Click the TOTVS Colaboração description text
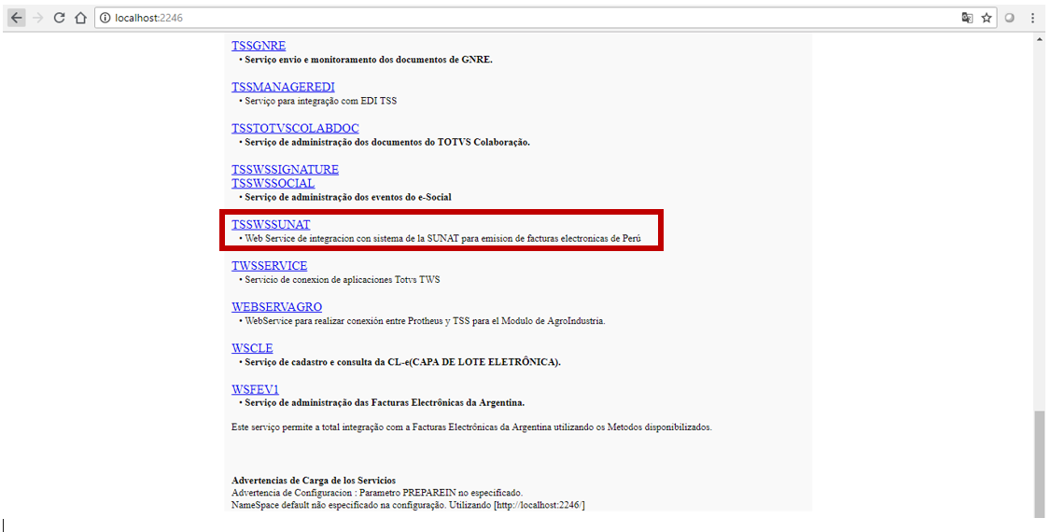 point(387,142)
